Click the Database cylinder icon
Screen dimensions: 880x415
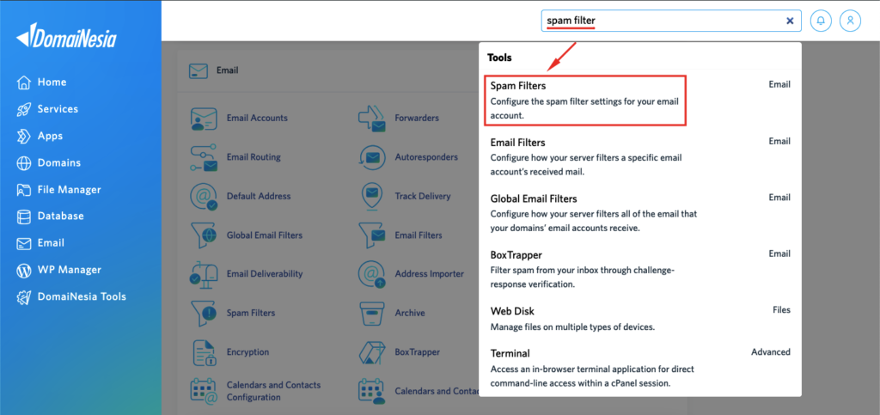pyautogui.click(x=23, y=217)
